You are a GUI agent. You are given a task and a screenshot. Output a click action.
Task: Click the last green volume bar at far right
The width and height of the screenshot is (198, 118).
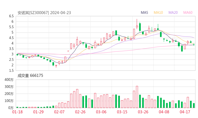tap(194, 105)
